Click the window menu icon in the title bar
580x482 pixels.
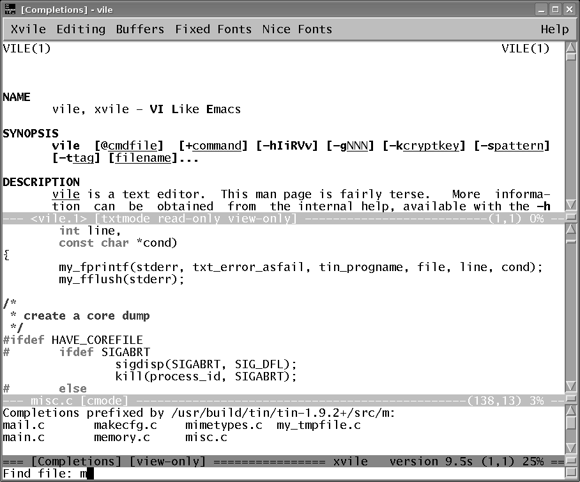[10, 10]
